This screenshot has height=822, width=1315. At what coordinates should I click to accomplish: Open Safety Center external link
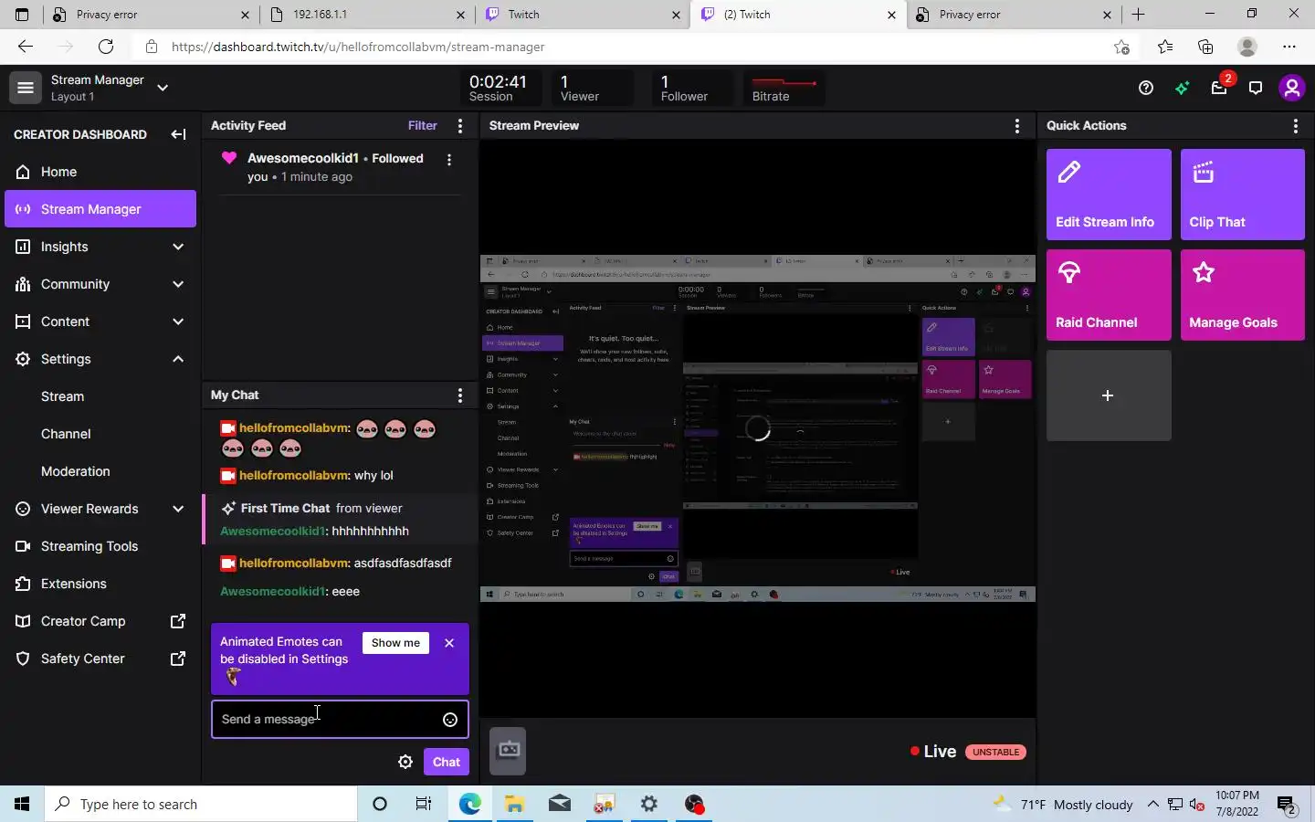point(100,659)
